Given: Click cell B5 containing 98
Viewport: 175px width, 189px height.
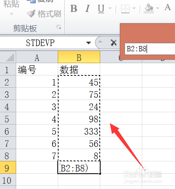Looking at the screenshot, I should (79, 118).
